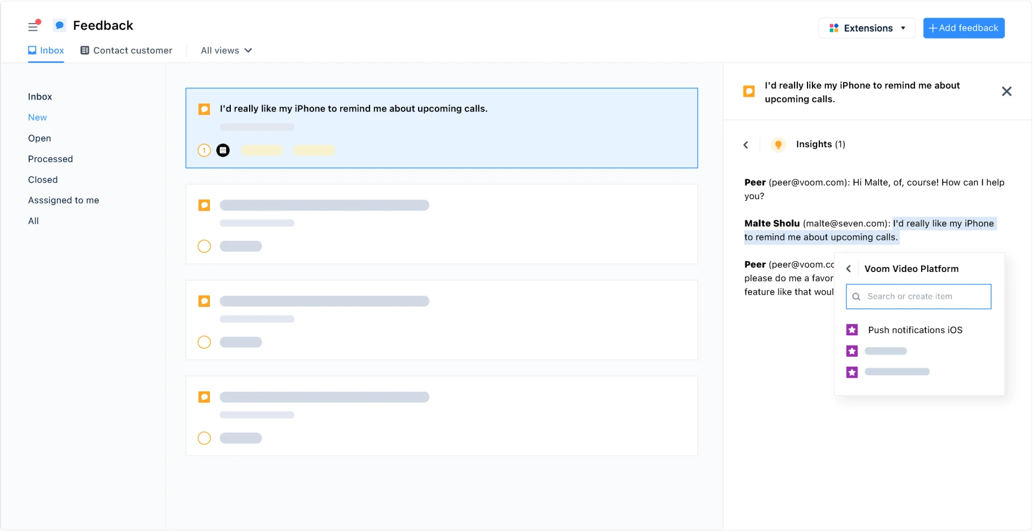Viewport: 1033px width, 531px height.
Task: Open the All views dropdown
Action: (226, 50)
